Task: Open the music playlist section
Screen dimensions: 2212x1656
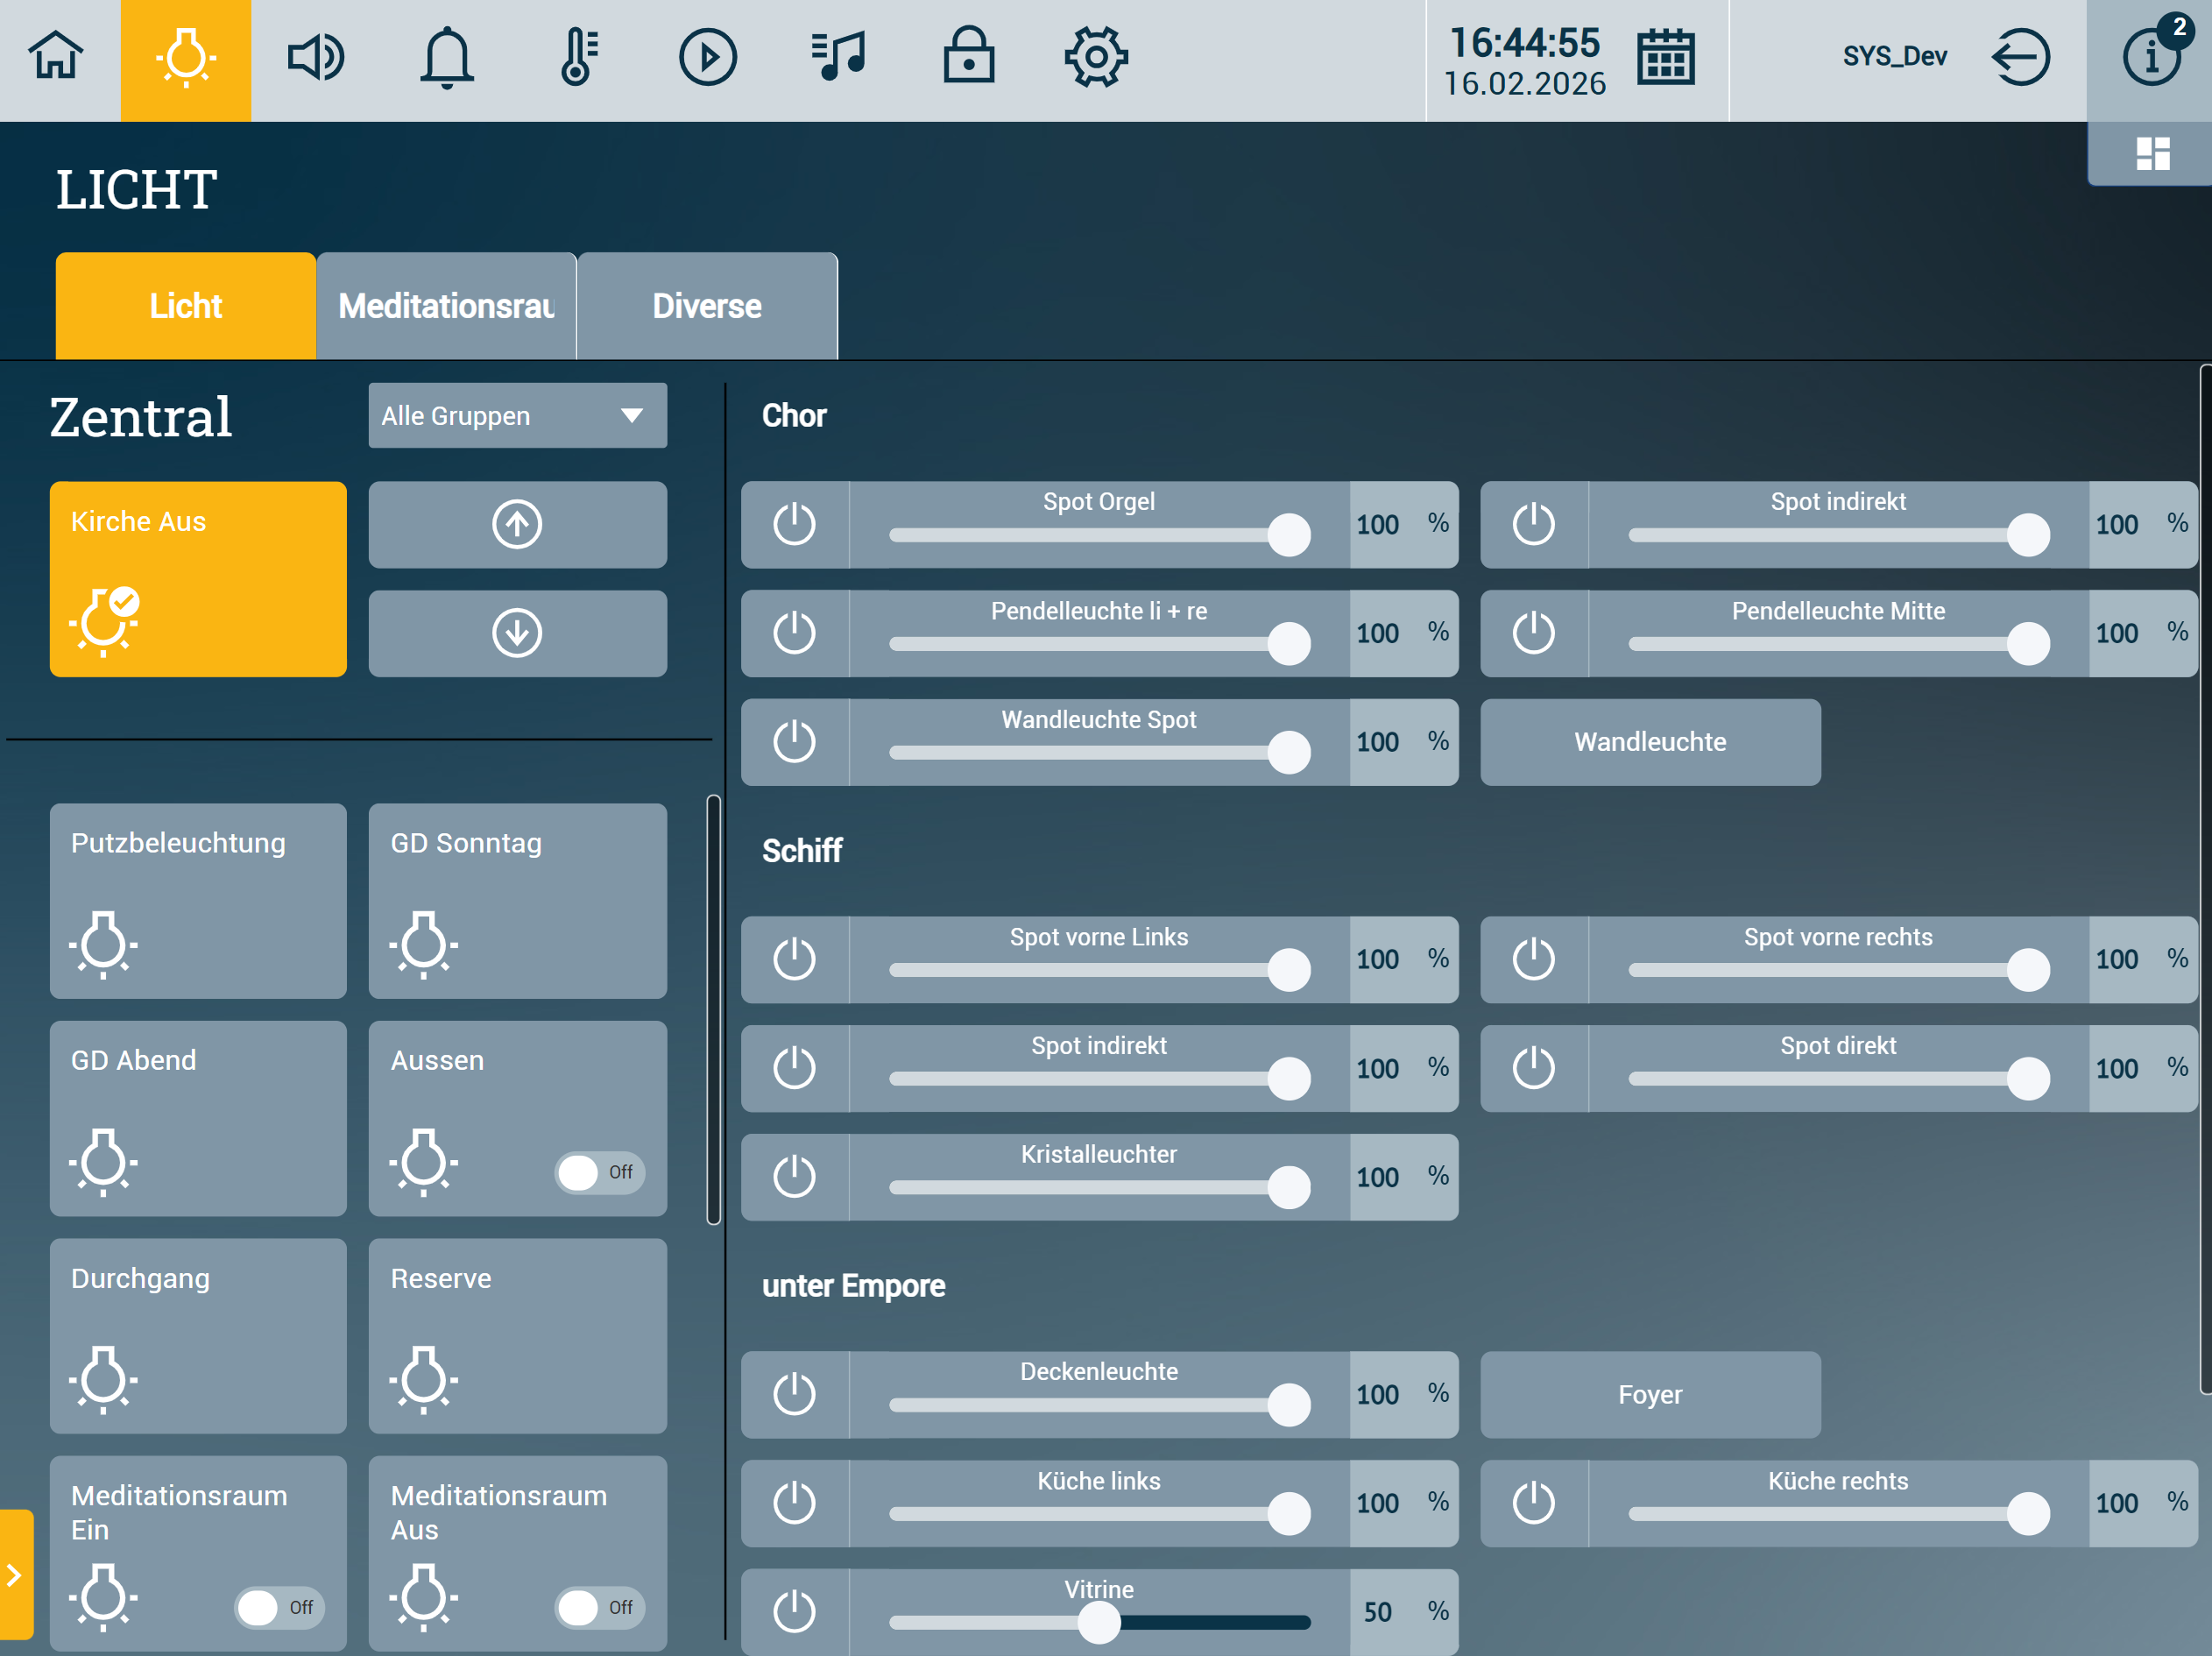Action: pos(838,57)
